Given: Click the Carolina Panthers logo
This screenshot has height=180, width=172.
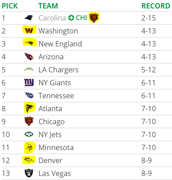Looking at the screenshot, I should [29, 18].
